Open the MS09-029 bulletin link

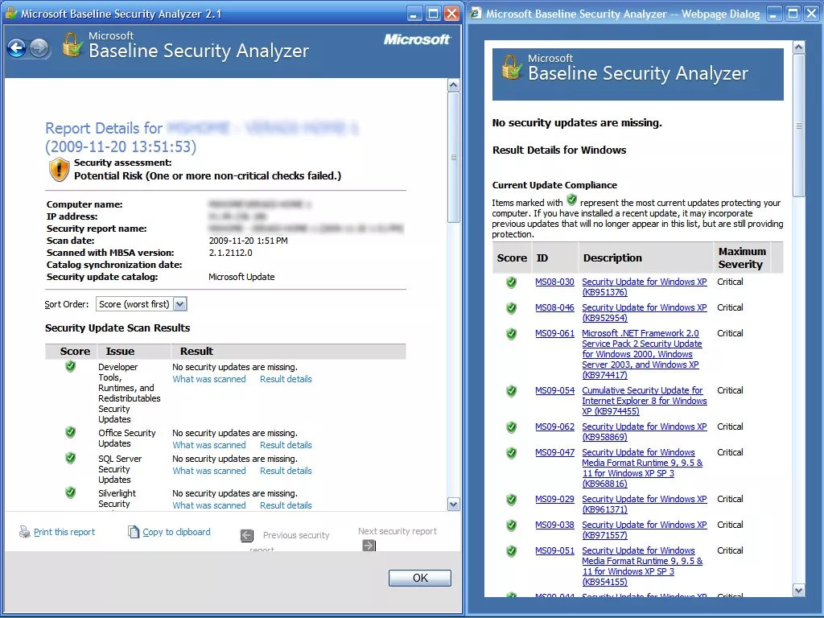click(x=554, y=499)
